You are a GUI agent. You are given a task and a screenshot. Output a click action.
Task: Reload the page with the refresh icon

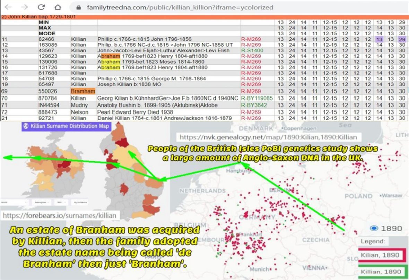point(41,7)
